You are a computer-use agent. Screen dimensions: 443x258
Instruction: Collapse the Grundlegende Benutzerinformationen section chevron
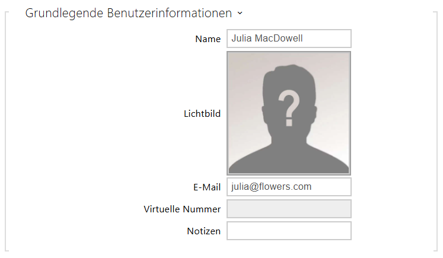pos(240,13)
